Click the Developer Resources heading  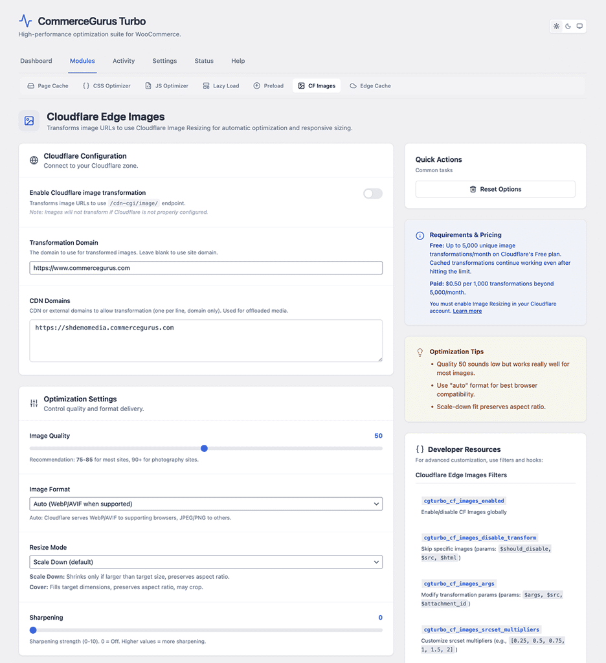click(464, 449)
